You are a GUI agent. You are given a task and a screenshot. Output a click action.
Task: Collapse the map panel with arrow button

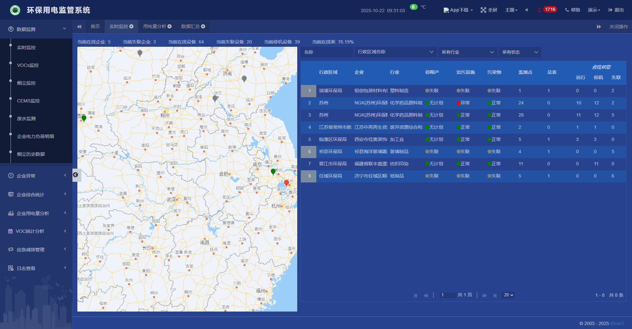[75, 175]
